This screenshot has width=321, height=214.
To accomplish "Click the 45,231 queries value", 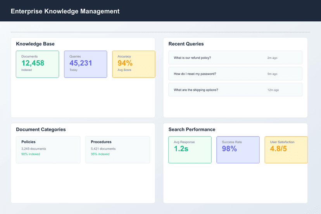I will click(81, 63).
